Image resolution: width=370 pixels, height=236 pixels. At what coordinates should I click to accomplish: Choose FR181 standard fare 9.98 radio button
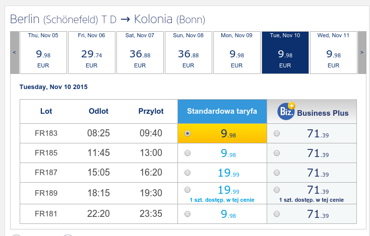[188, 214]
